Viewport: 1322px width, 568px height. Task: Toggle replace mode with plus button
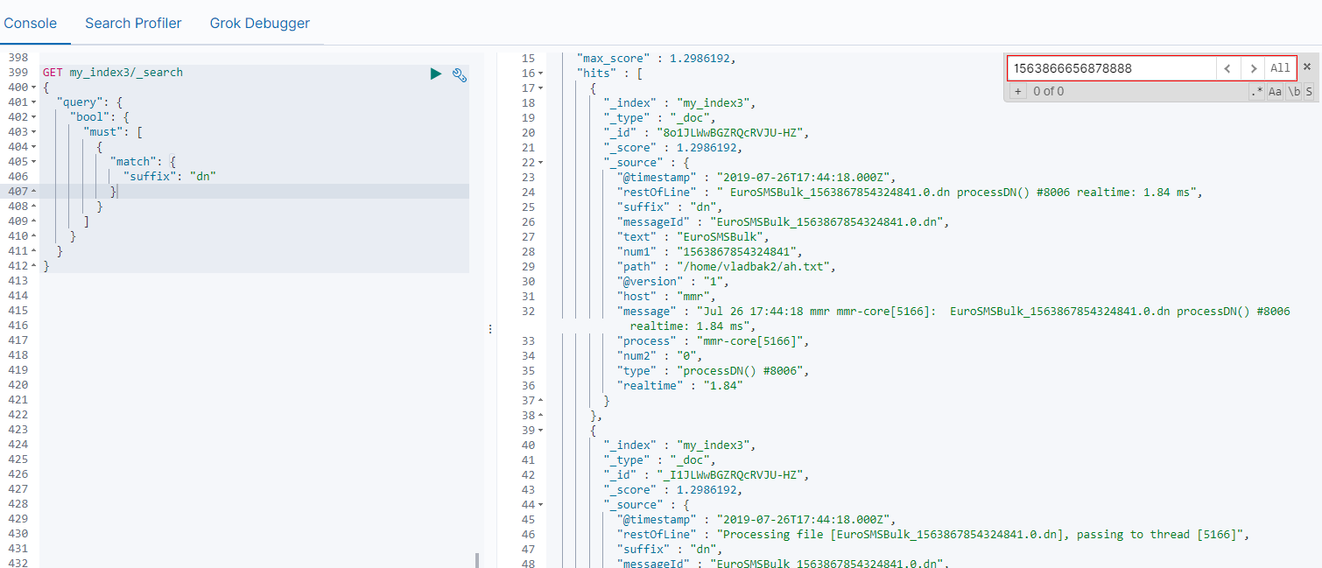(1017, 91)
